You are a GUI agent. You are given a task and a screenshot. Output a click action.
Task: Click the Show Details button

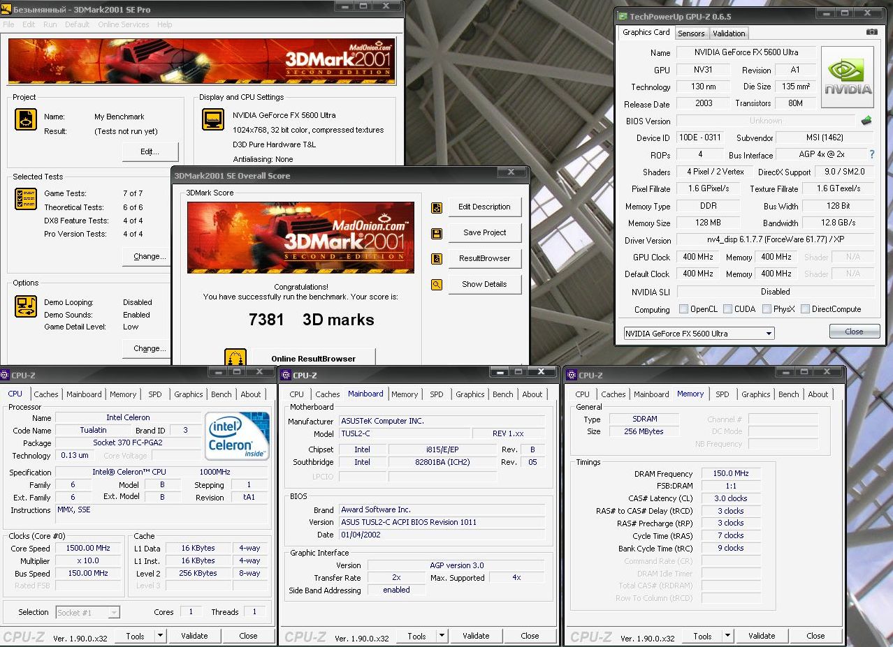click(x=484, y=284)
